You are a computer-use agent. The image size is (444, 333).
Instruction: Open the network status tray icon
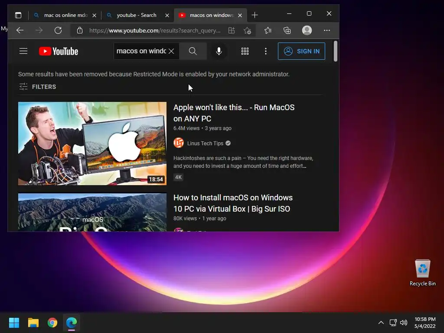coord(393,323)
